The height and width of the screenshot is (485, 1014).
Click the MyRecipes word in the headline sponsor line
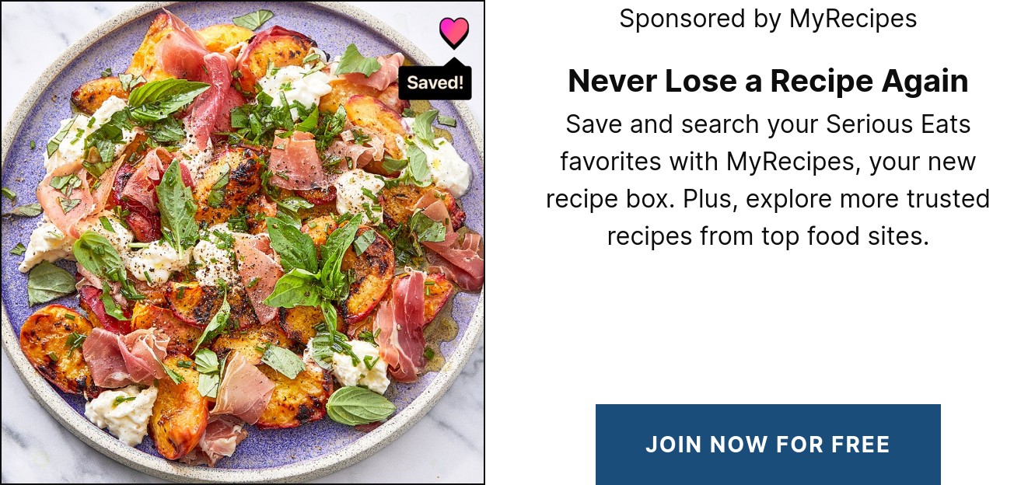853,19
